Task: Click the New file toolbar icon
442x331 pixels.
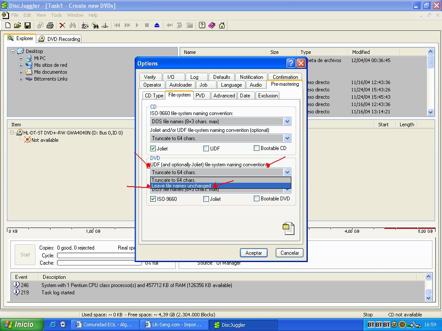Action: pos(8,25)
